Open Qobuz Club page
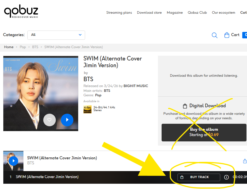The image size is (247, 189). 197,13
